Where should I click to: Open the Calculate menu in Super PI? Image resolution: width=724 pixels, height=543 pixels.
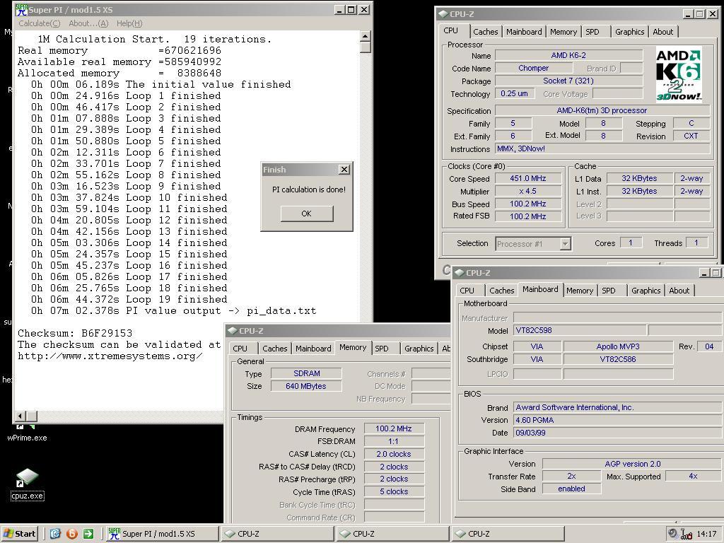point(40,23)
